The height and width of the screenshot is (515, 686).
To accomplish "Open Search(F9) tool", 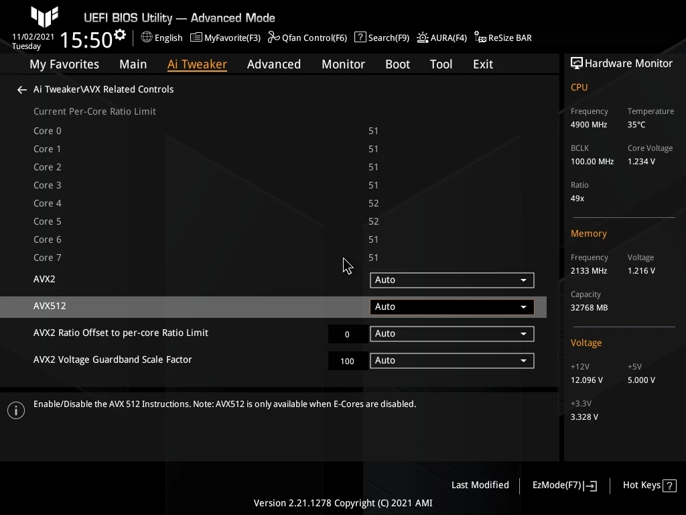I will pyautogui.click(x=381, y=38).
